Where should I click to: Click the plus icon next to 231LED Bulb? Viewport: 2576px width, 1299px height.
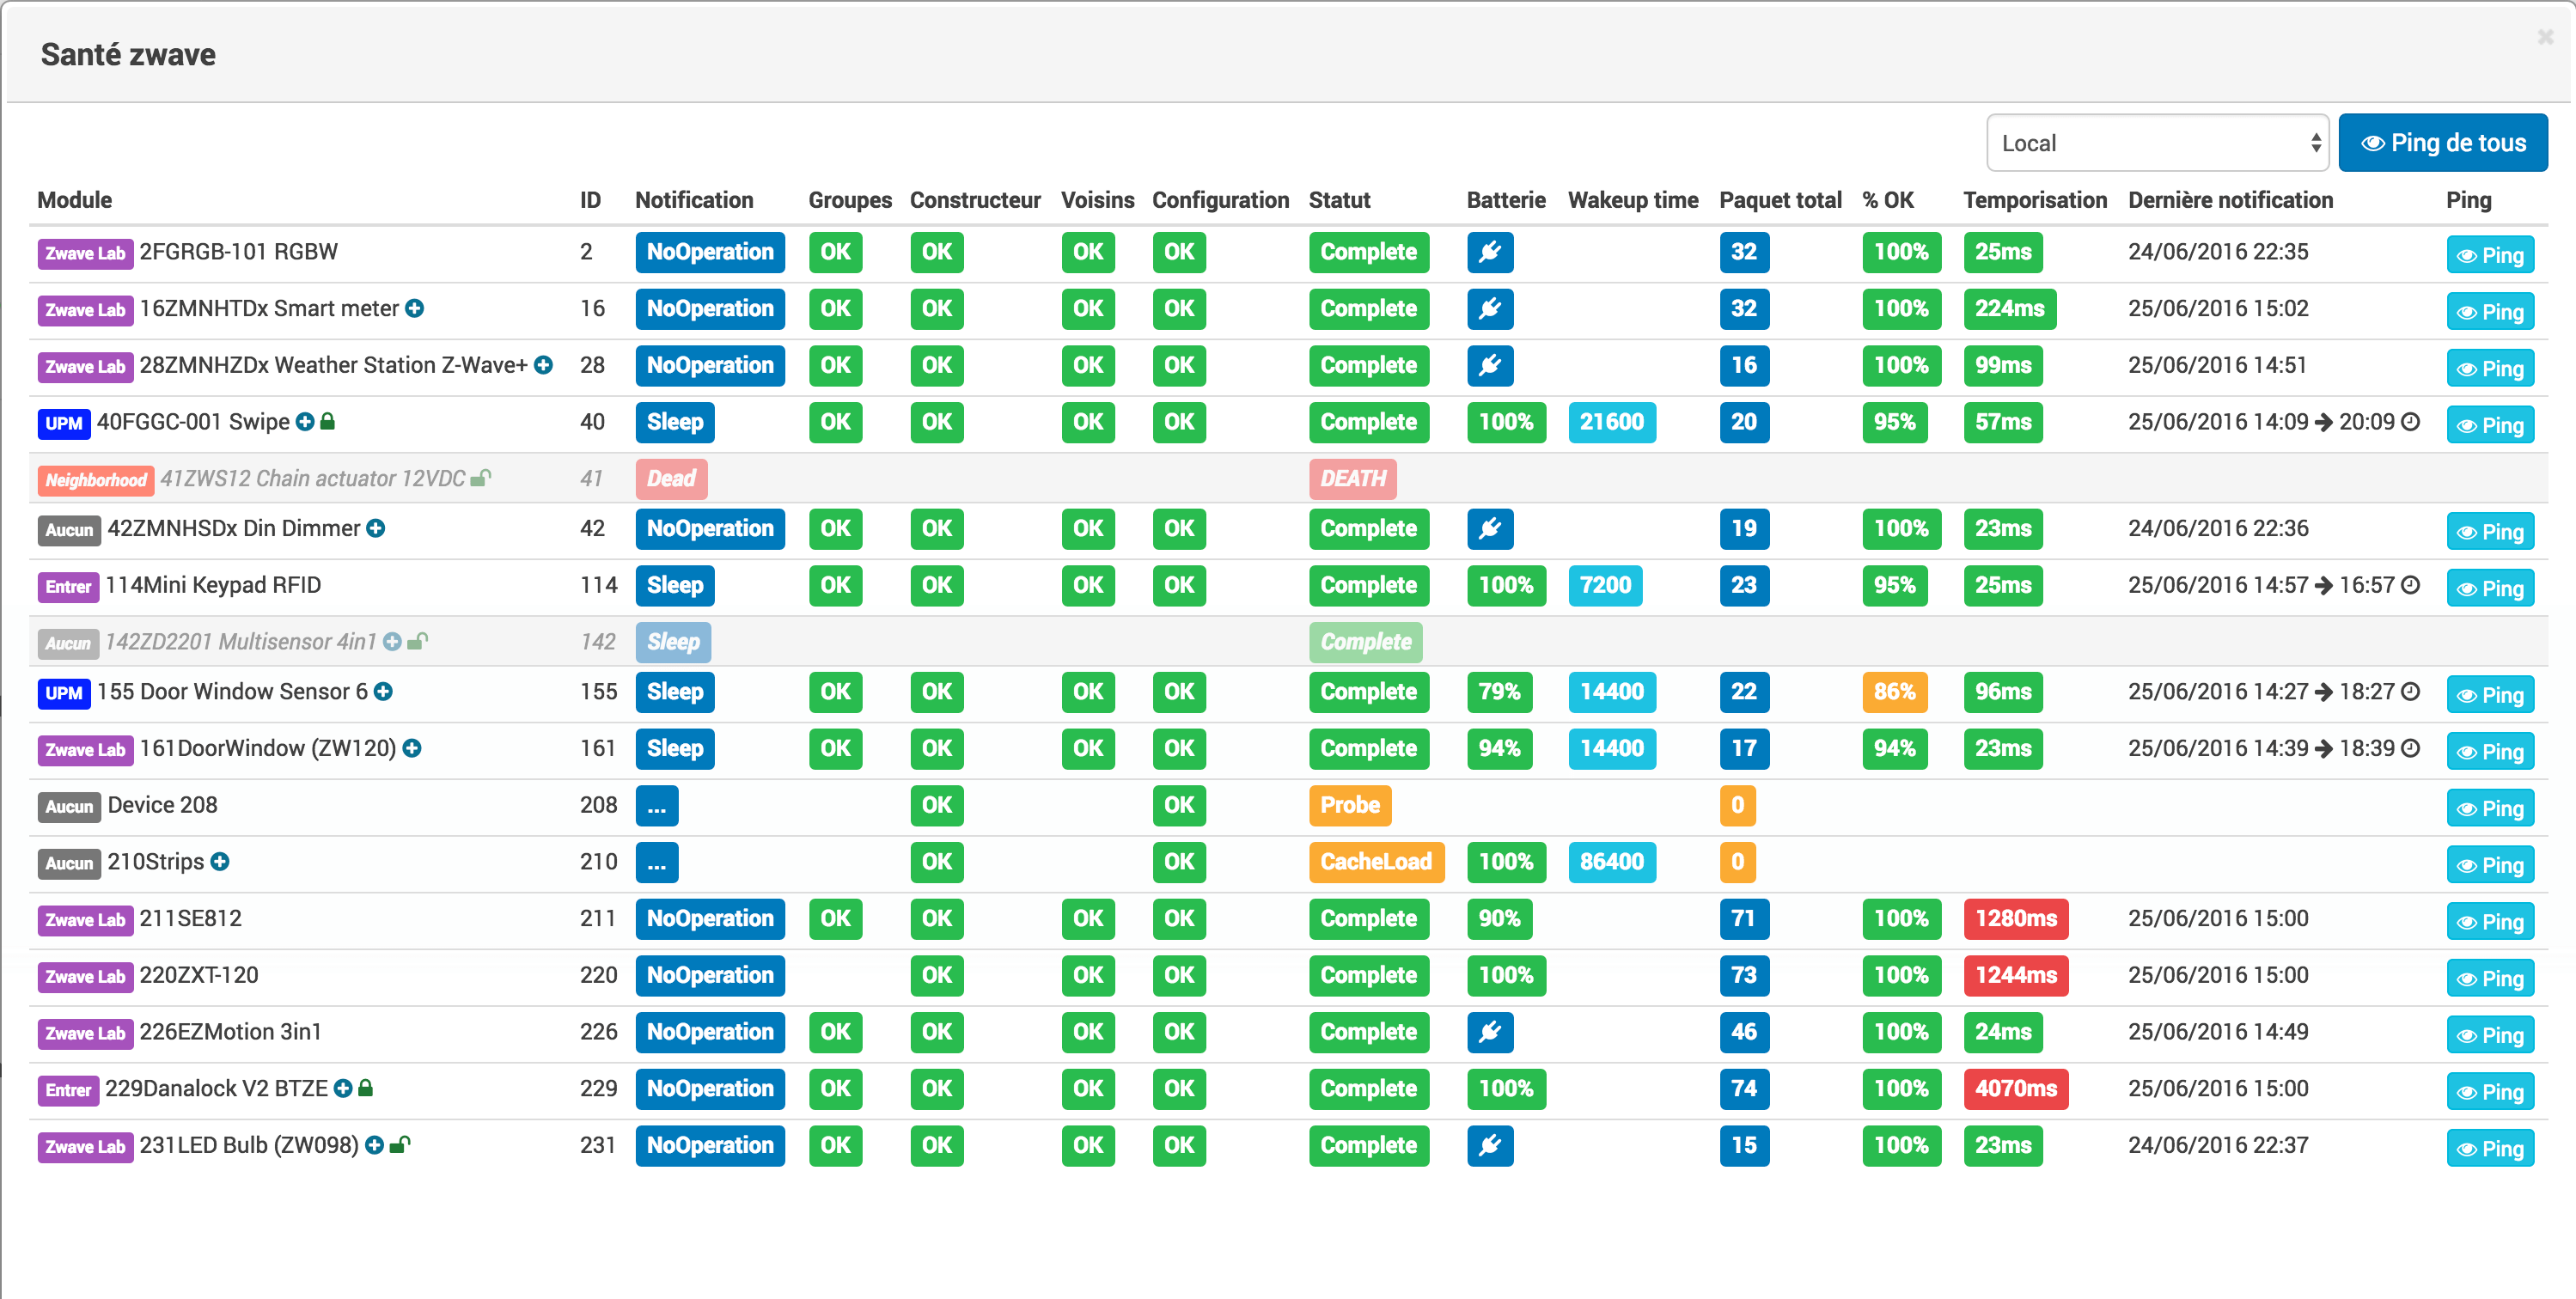[374, 1146]
